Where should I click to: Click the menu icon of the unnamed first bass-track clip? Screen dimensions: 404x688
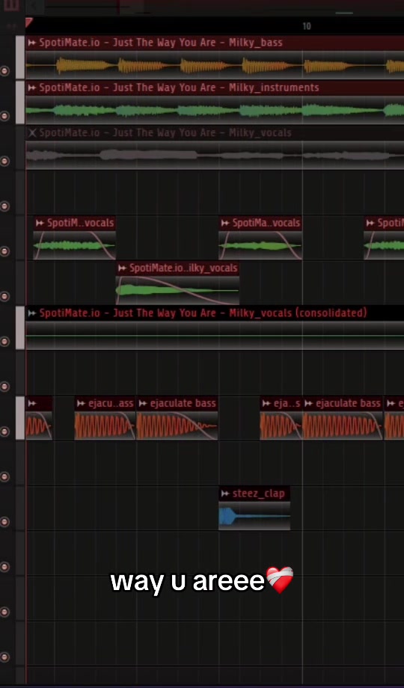[x=31, y=404]
